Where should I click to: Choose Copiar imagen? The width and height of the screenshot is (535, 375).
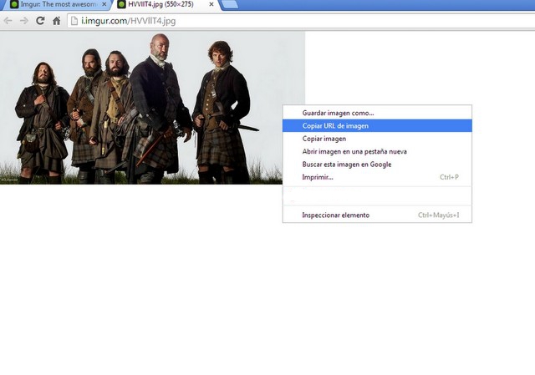coord(377,139)
